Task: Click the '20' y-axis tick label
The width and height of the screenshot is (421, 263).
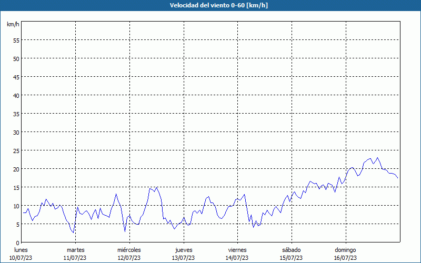Action: pyautogui.click(x=16, y=169)
